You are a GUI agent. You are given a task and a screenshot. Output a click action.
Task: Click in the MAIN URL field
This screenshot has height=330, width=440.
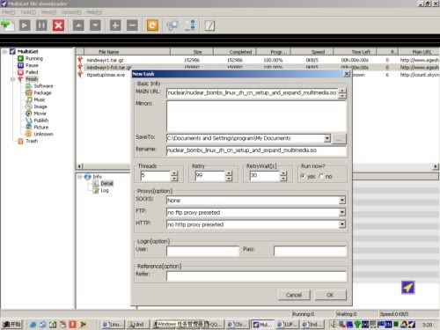coord(253,93)
